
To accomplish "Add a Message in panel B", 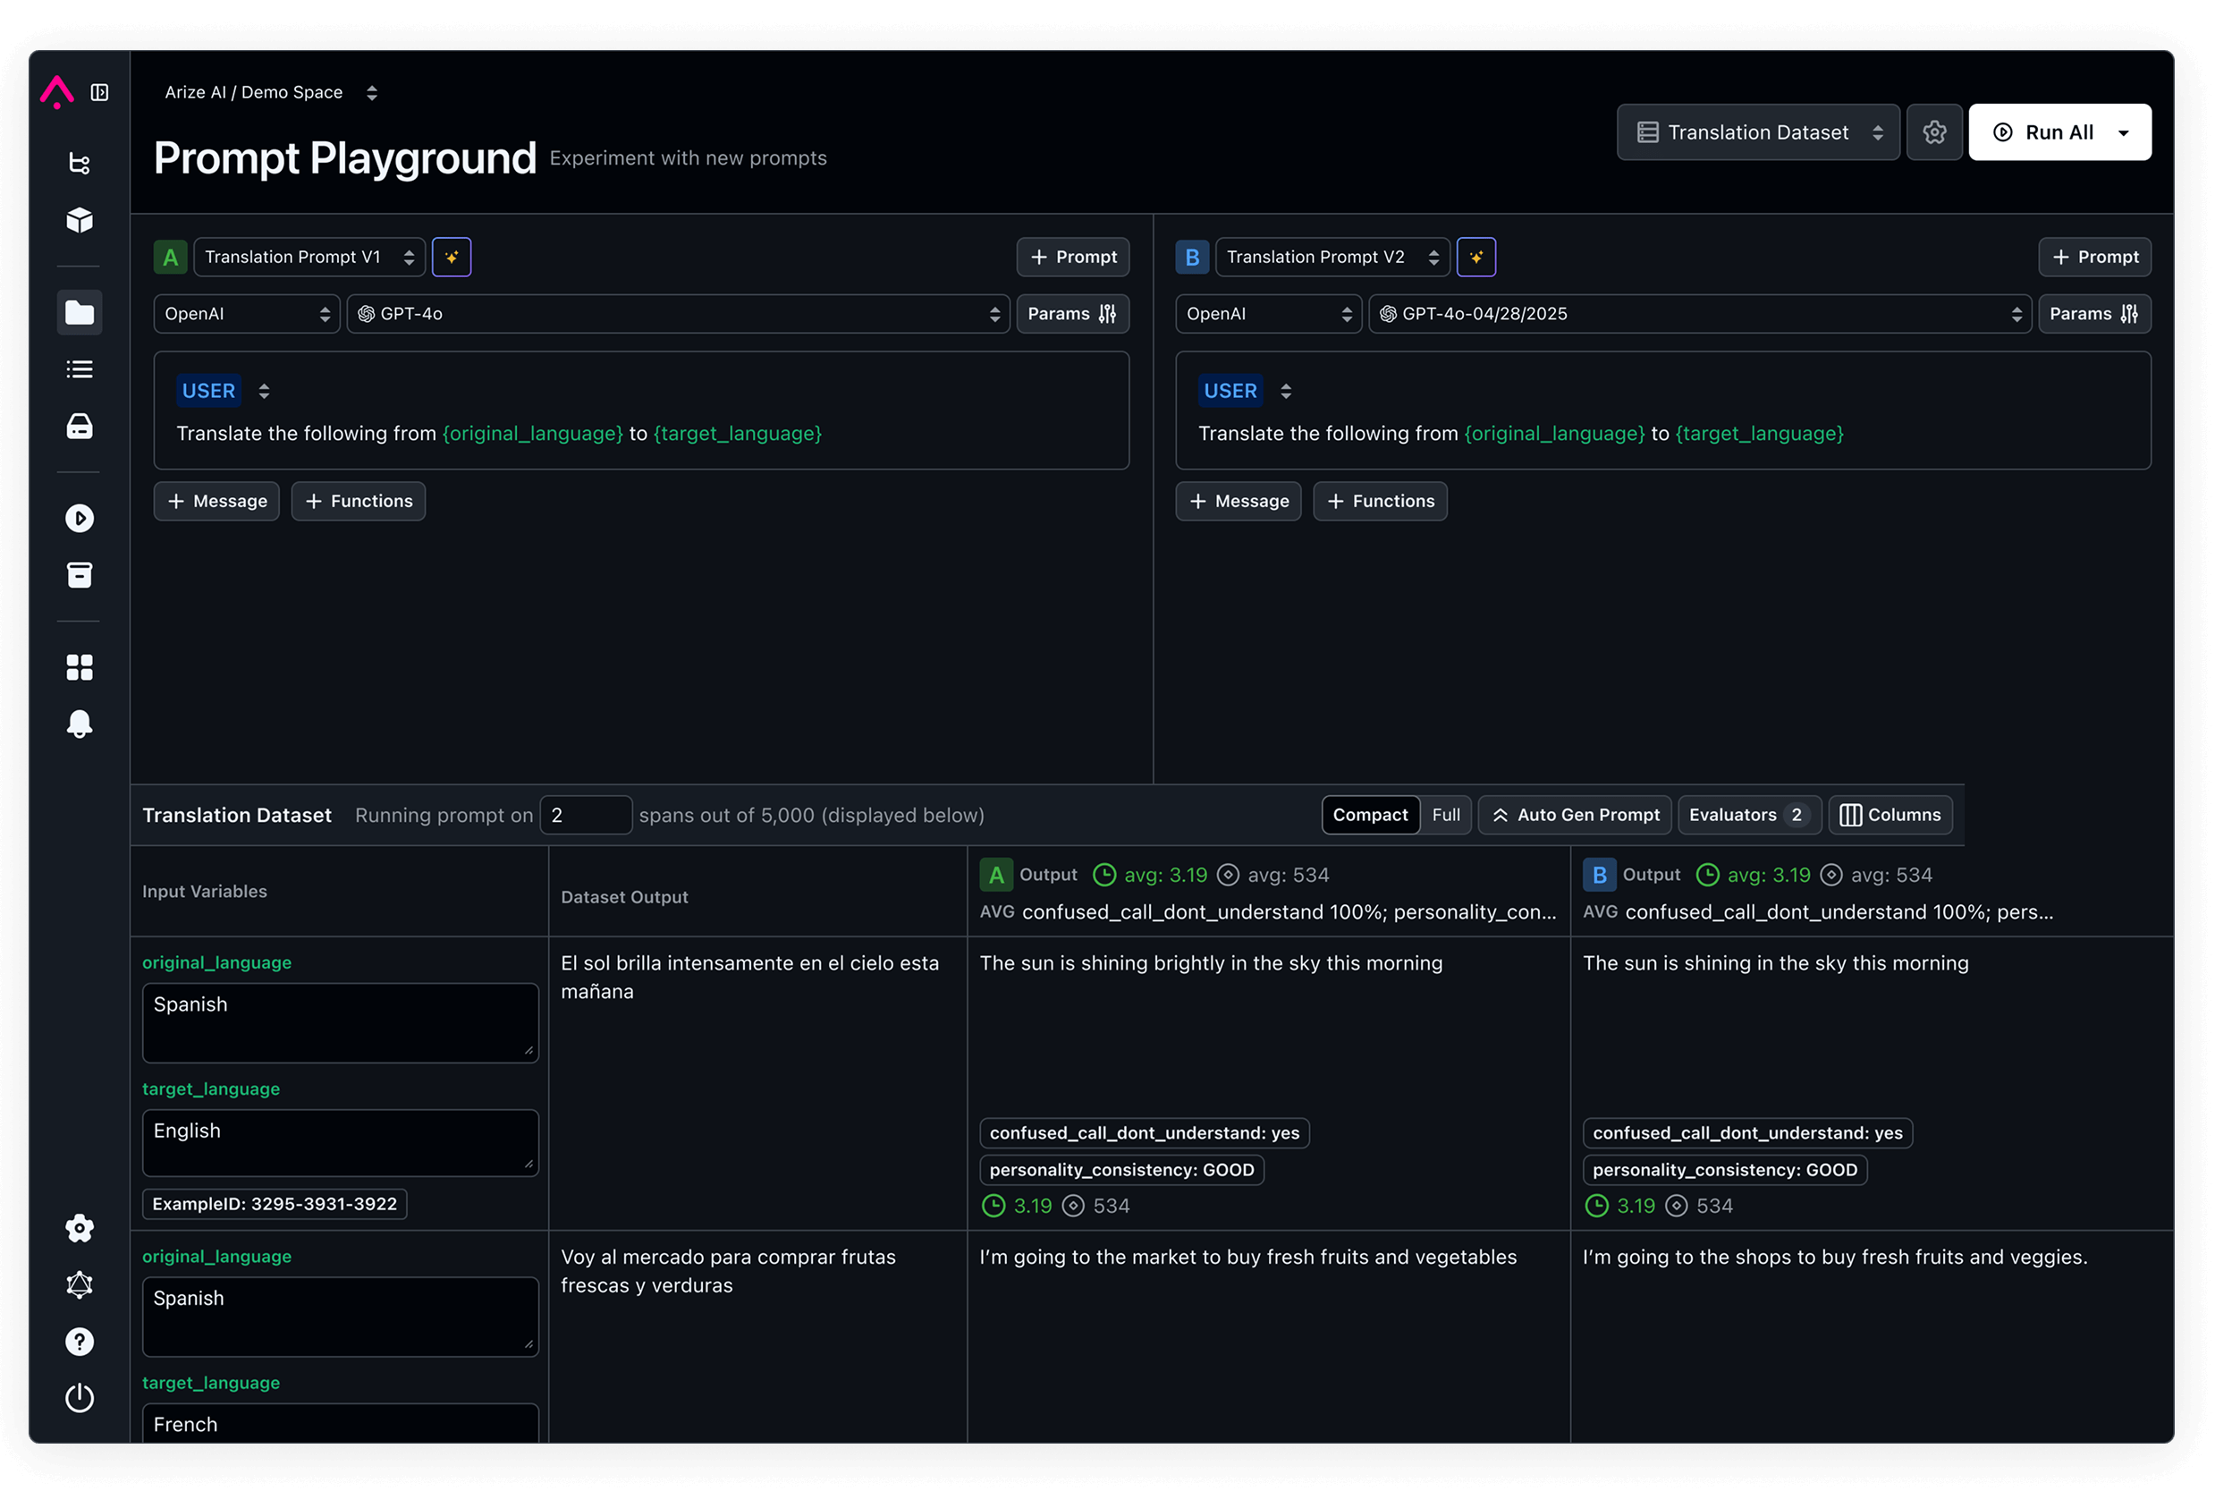I will (x=1238, y=502).
